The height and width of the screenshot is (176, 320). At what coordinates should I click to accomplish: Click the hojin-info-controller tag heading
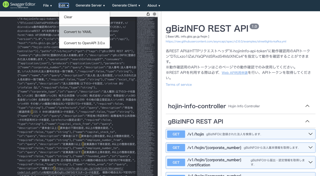point(197,106)
